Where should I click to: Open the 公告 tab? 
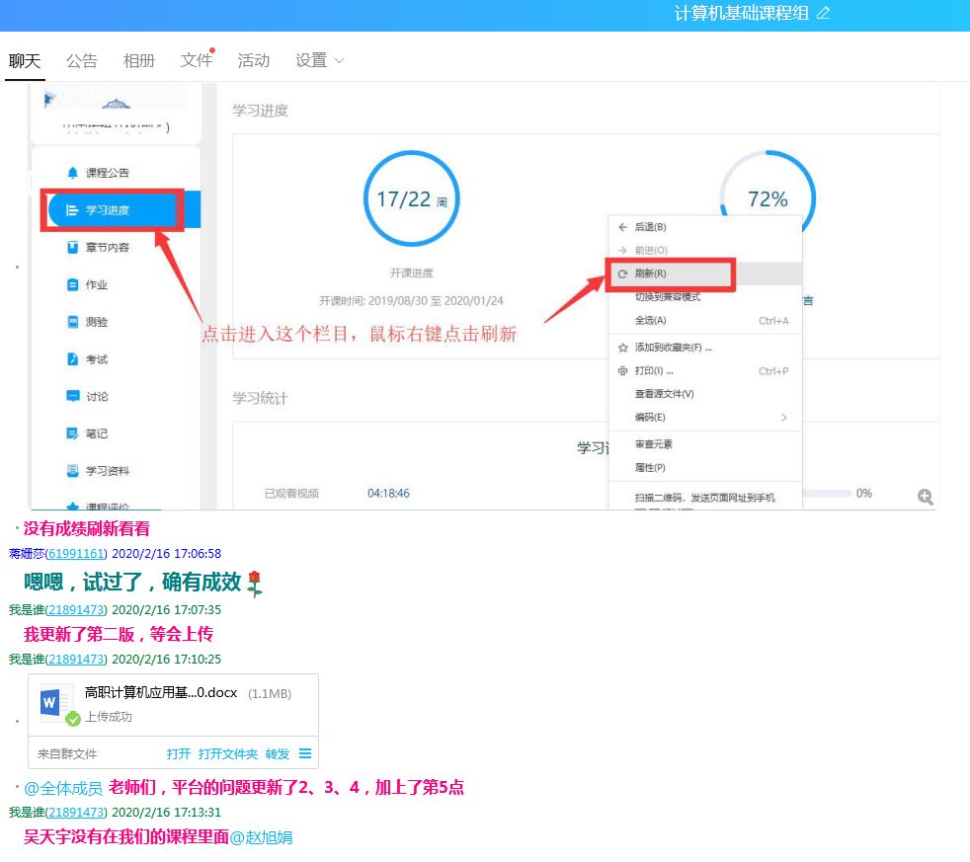pos(82,60)
